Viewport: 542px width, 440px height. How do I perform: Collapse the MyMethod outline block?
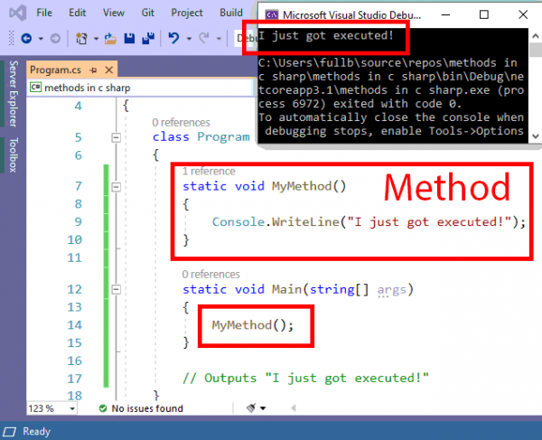click(x=116, y=186)
